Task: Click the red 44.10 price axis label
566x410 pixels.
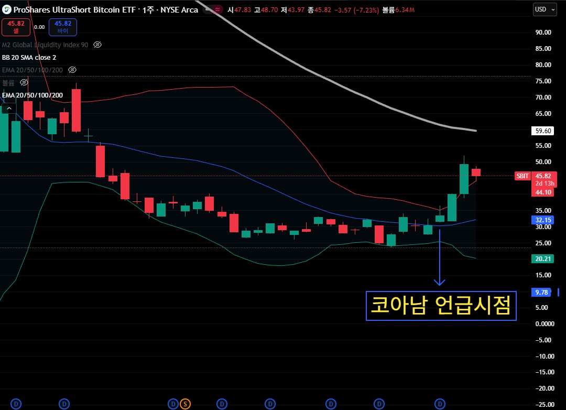Action: (543, 192)
